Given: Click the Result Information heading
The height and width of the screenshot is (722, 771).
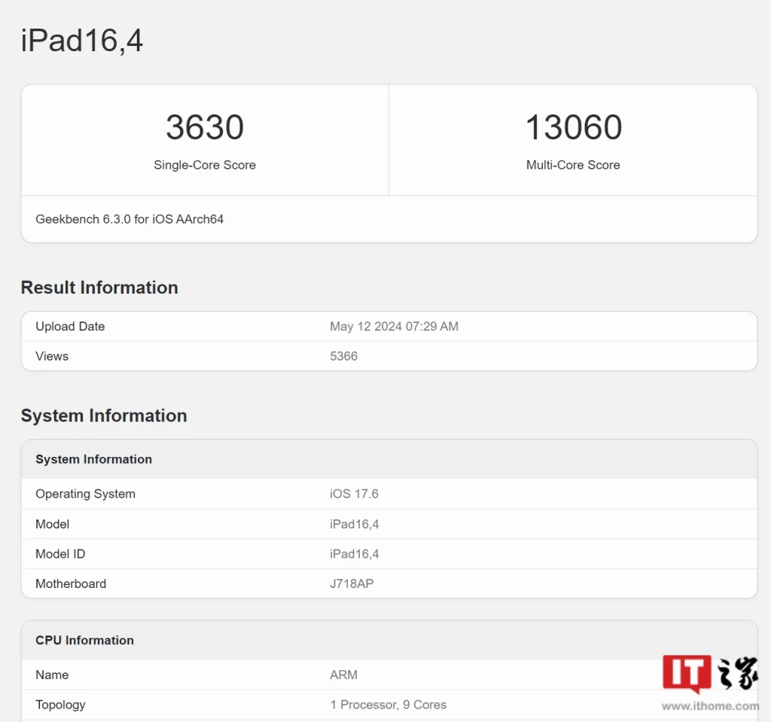Looking at the screenshot, I should coord(99,288).
